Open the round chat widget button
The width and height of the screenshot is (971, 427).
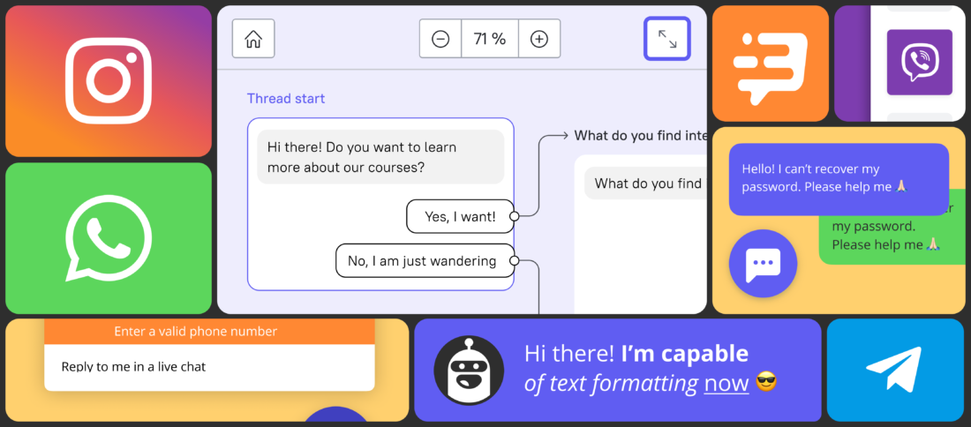(x=763, y=264)
